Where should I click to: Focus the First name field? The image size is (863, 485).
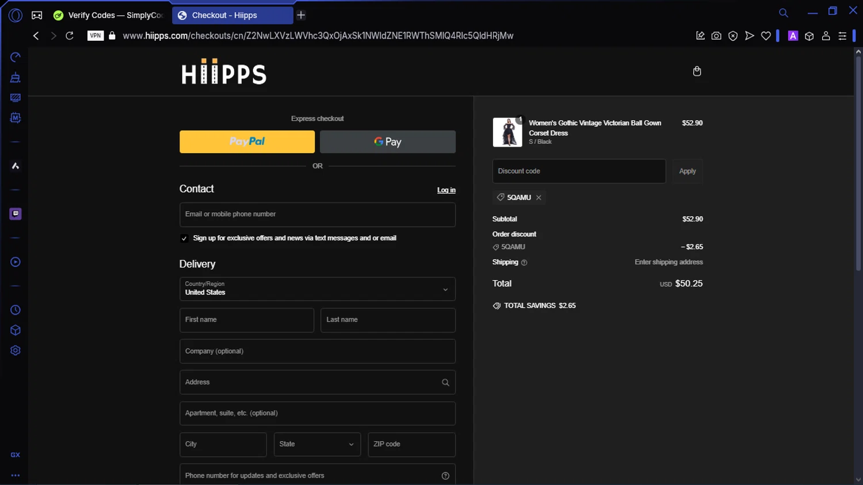pyautogui.click(x=247, y=320)
